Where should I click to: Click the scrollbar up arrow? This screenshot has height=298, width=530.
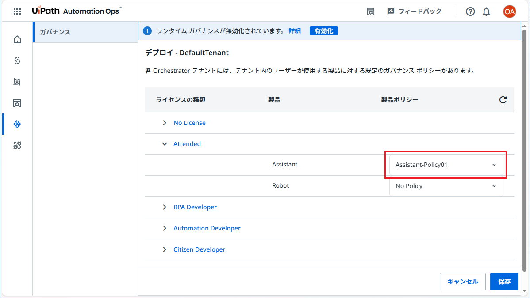point(524,26)
